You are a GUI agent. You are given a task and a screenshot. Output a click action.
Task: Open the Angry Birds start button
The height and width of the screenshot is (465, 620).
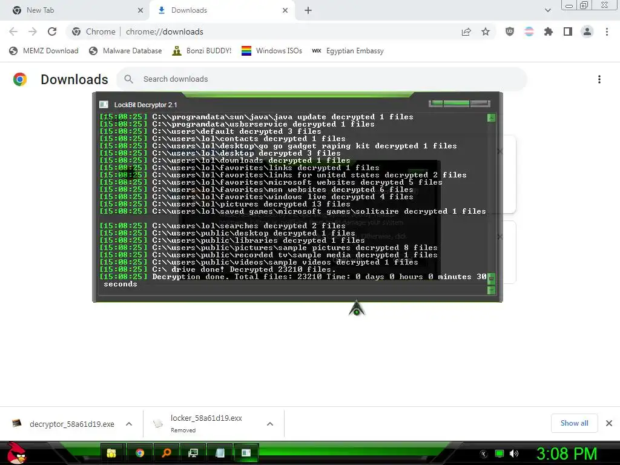[x=16, y=453]
